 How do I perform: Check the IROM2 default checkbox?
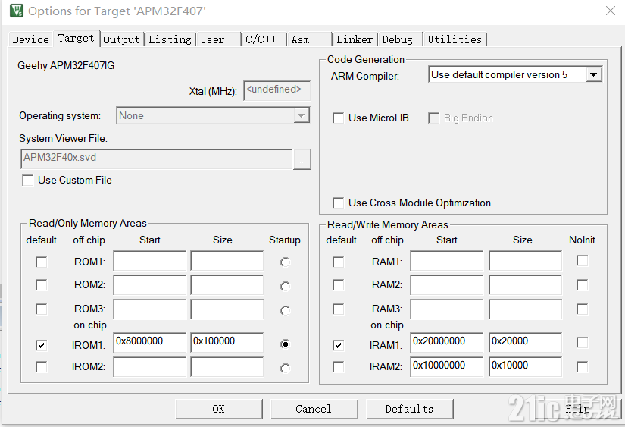[x=42, y=367]
